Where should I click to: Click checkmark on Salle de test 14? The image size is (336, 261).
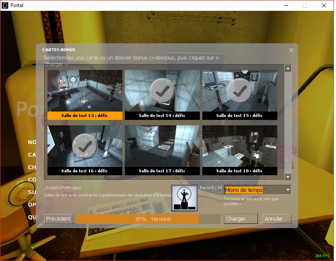coord(162,90)
